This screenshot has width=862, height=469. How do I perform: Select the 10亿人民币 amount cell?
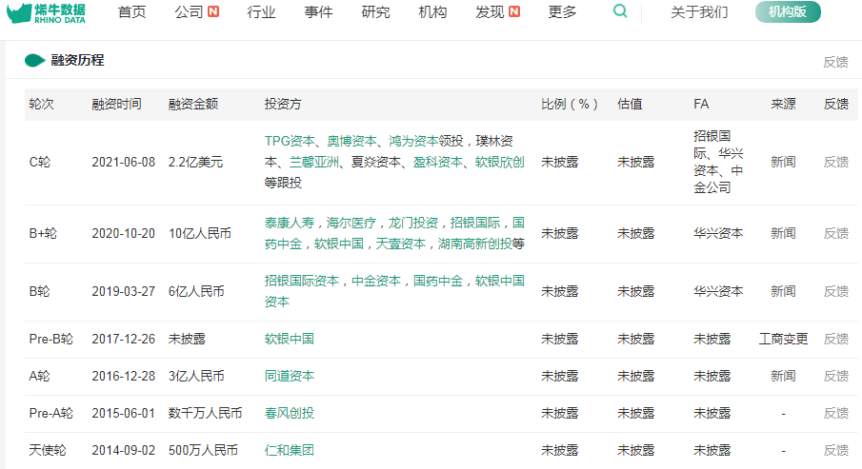(200, 233)
